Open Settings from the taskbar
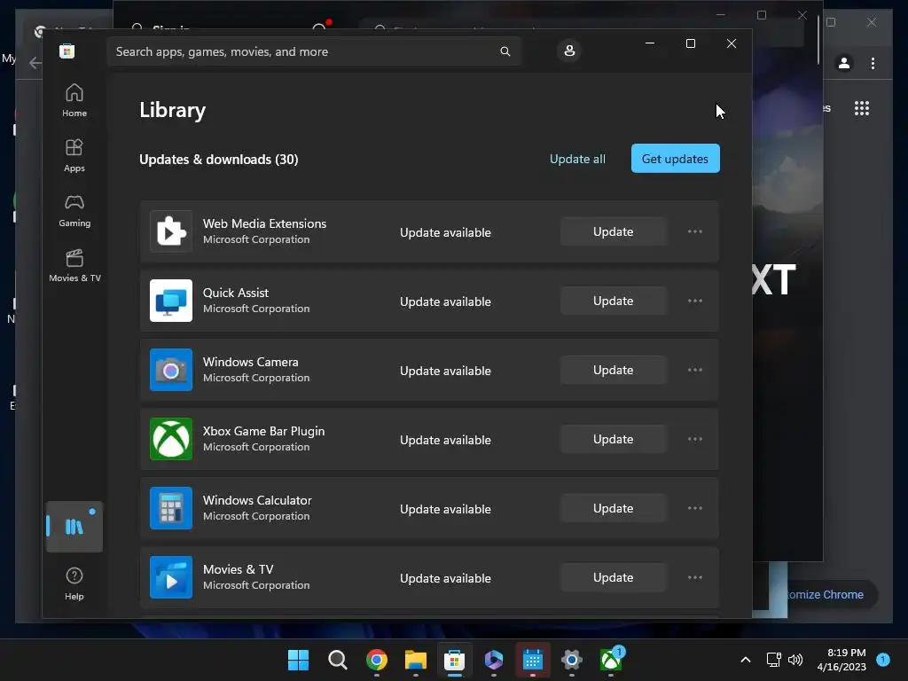 [x=572, y=660]
